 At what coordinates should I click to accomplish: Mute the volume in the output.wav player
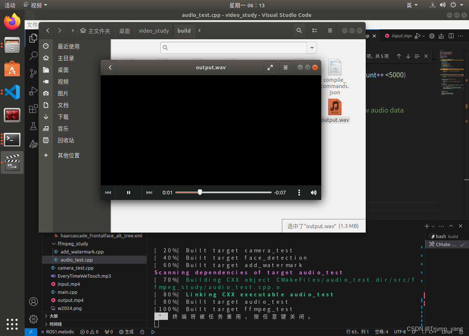(314, 193)
